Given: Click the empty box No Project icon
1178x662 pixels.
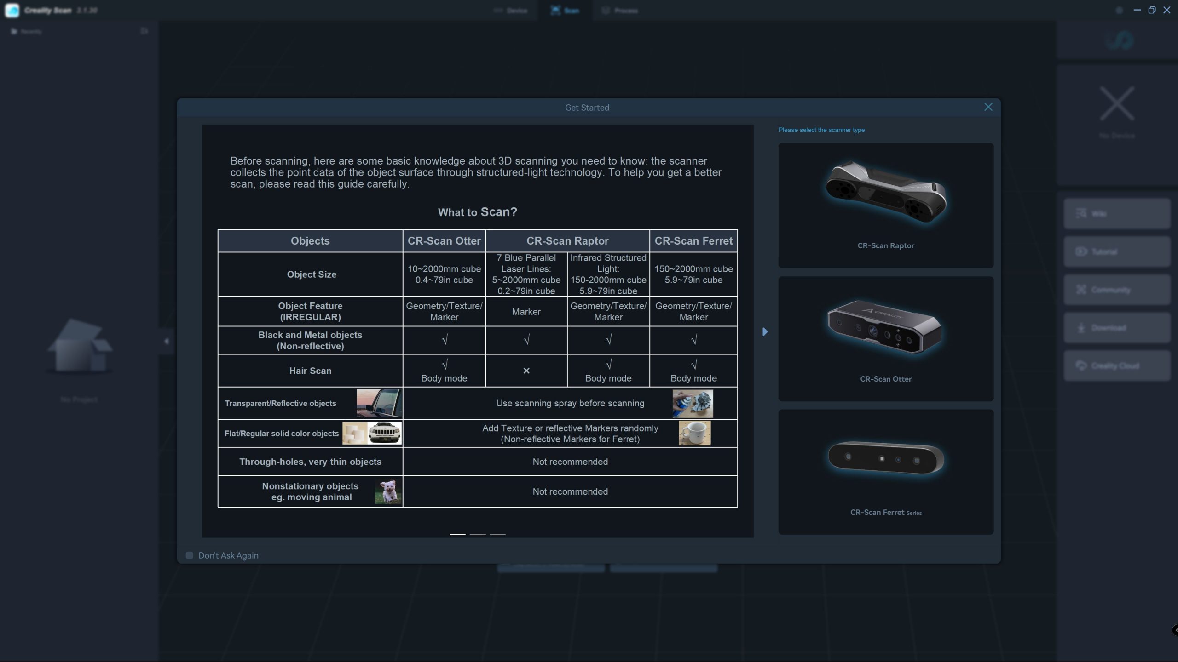Looking at the screenshot, I should click(x=79, y=346).
